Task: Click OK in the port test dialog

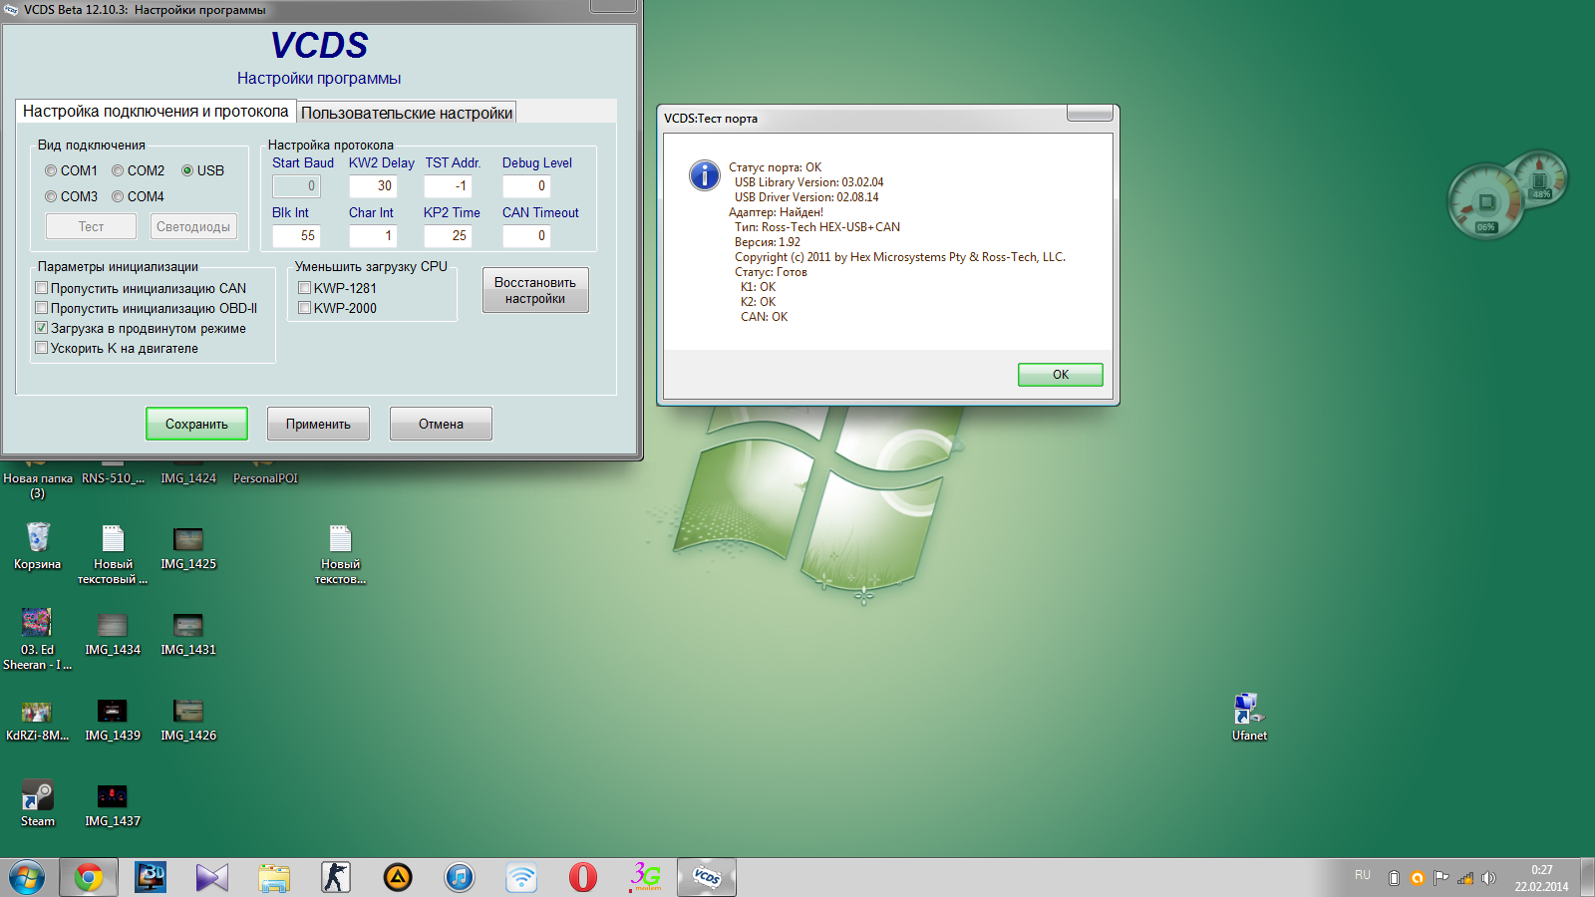Action: click(1060, 375)
